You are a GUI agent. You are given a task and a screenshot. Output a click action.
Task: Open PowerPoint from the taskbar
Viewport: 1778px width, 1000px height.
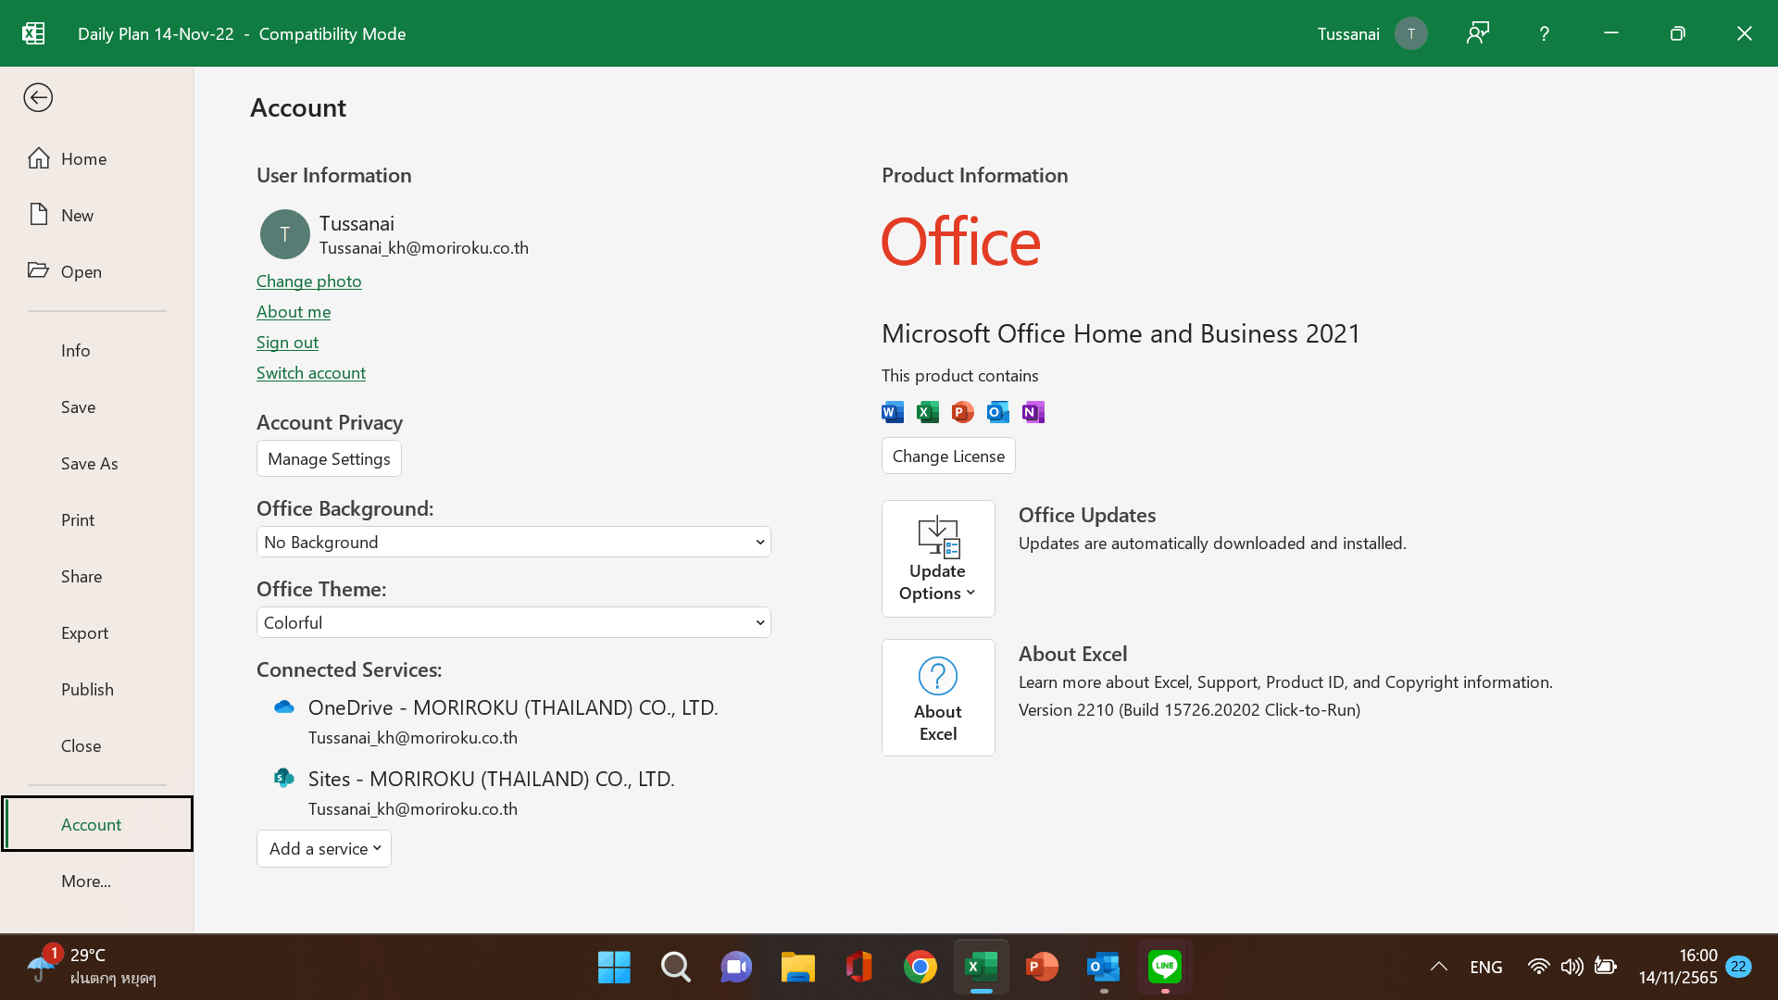[1042, 967]
